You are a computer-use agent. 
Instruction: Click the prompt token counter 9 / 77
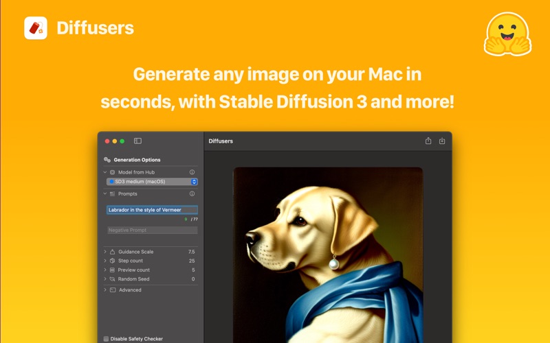coord(191,219)
